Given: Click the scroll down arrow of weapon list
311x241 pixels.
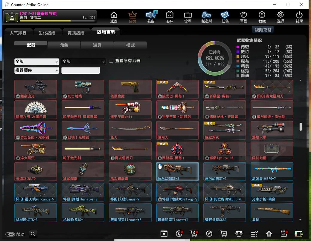Looking at the screenshot, I should [301, 219].
